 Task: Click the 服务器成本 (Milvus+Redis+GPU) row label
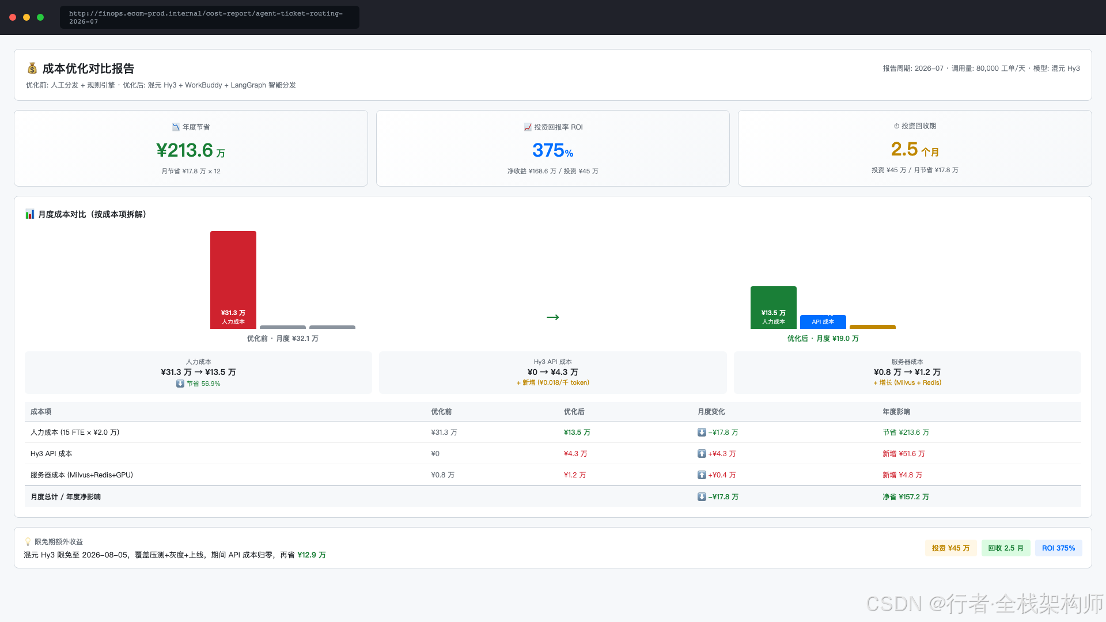(82, 475)
